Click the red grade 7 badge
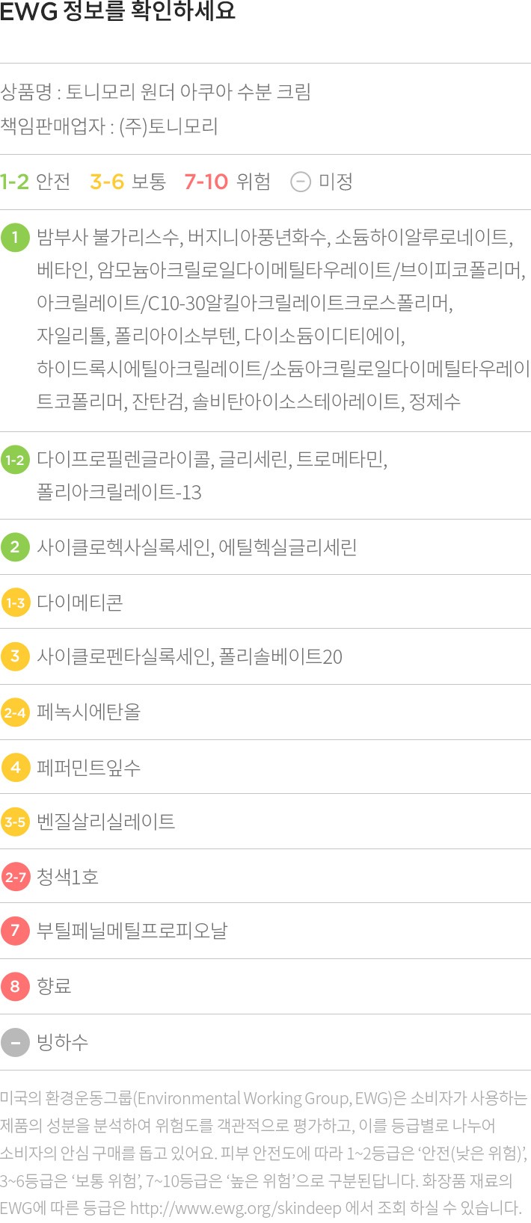Viewport: 531px width, 1223px height. 15,931
